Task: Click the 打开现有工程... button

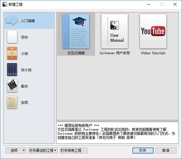Action: [x=74, y=151]
